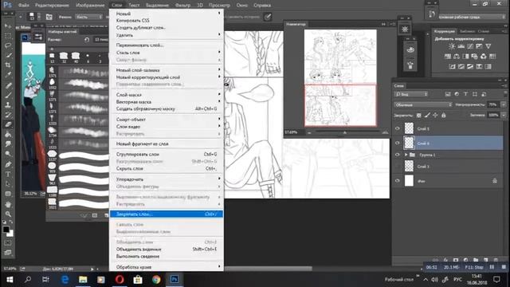Open layer blend mode dropdown
The image size is (510, 287).
tap(423, 104)
